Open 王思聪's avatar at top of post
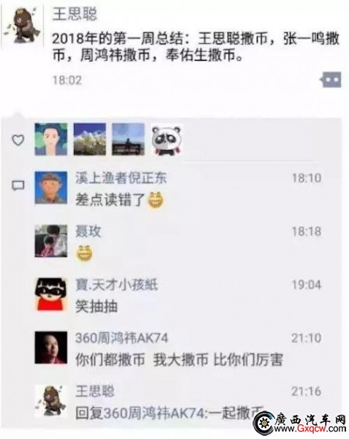The width and height of the screenshot is (349, 439). 23,26
